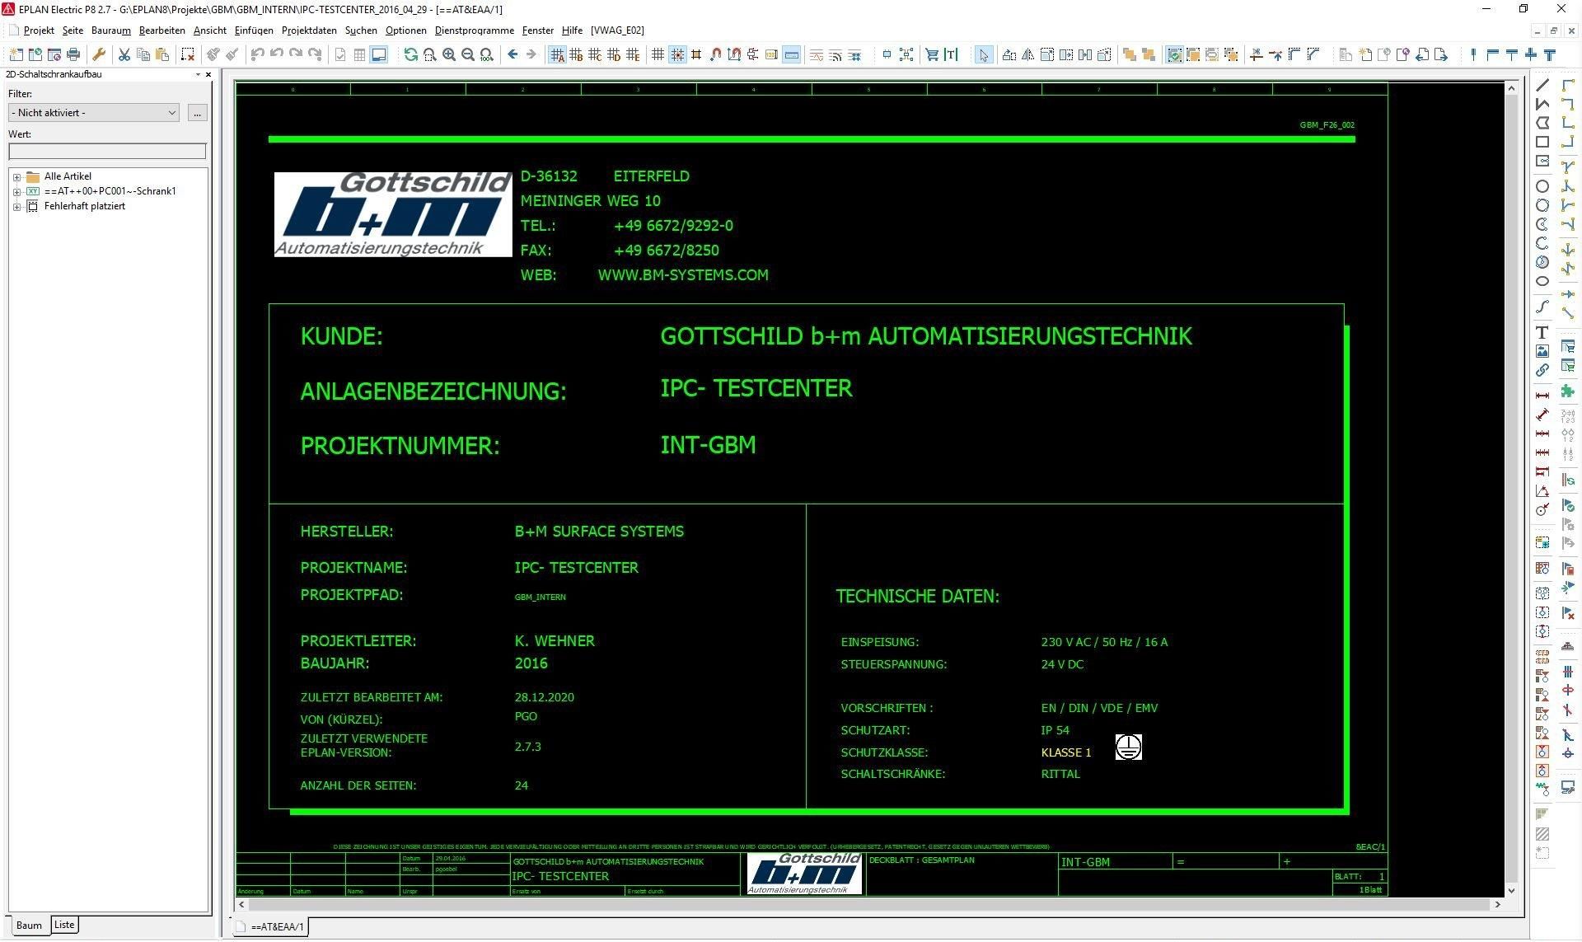Select the Circle drawing tool
Viewport: 1582px width, 942px height.
pyautogui.click(x=1542, y=186)
